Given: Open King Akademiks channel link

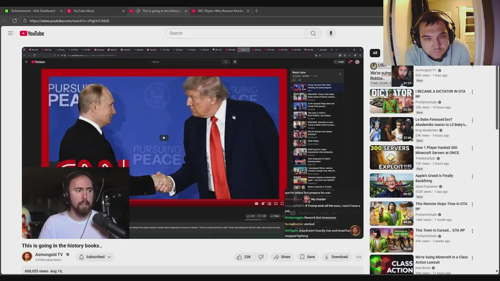Looking at the screenshot, I should [x=427, y=130].
